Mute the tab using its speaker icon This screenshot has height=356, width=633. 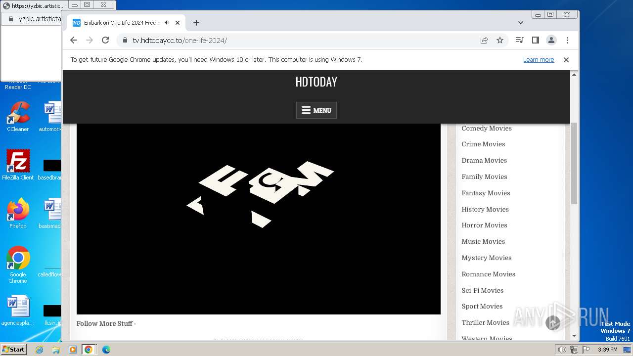coord(167,23)
